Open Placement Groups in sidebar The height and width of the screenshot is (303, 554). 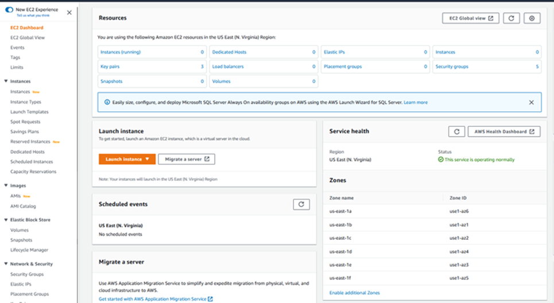(30, 294)
